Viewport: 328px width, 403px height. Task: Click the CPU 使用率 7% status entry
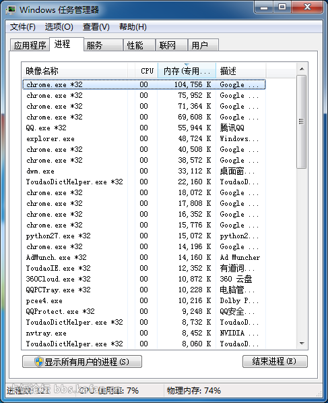pos(109,390)
